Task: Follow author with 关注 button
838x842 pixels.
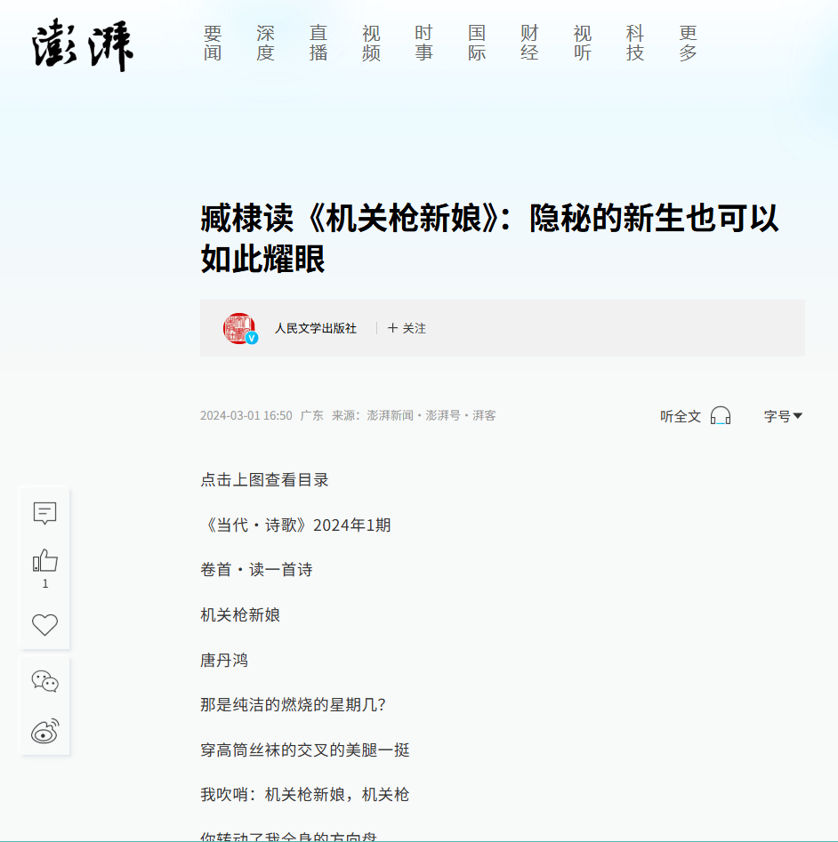Action: tap(407, 328)
